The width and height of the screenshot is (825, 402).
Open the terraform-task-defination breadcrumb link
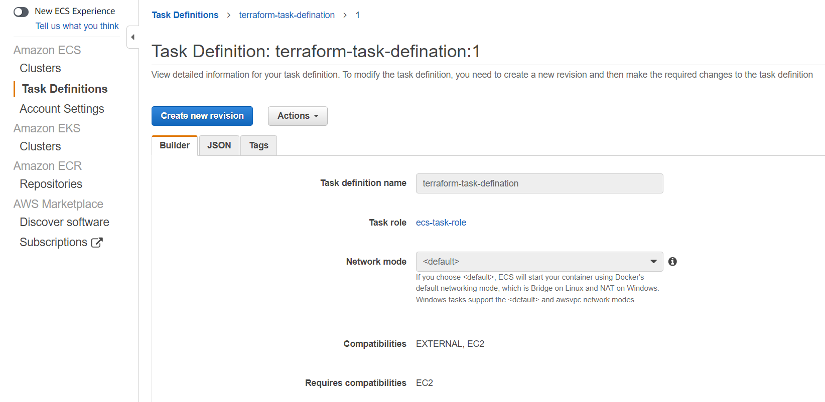tap(287, 15)
